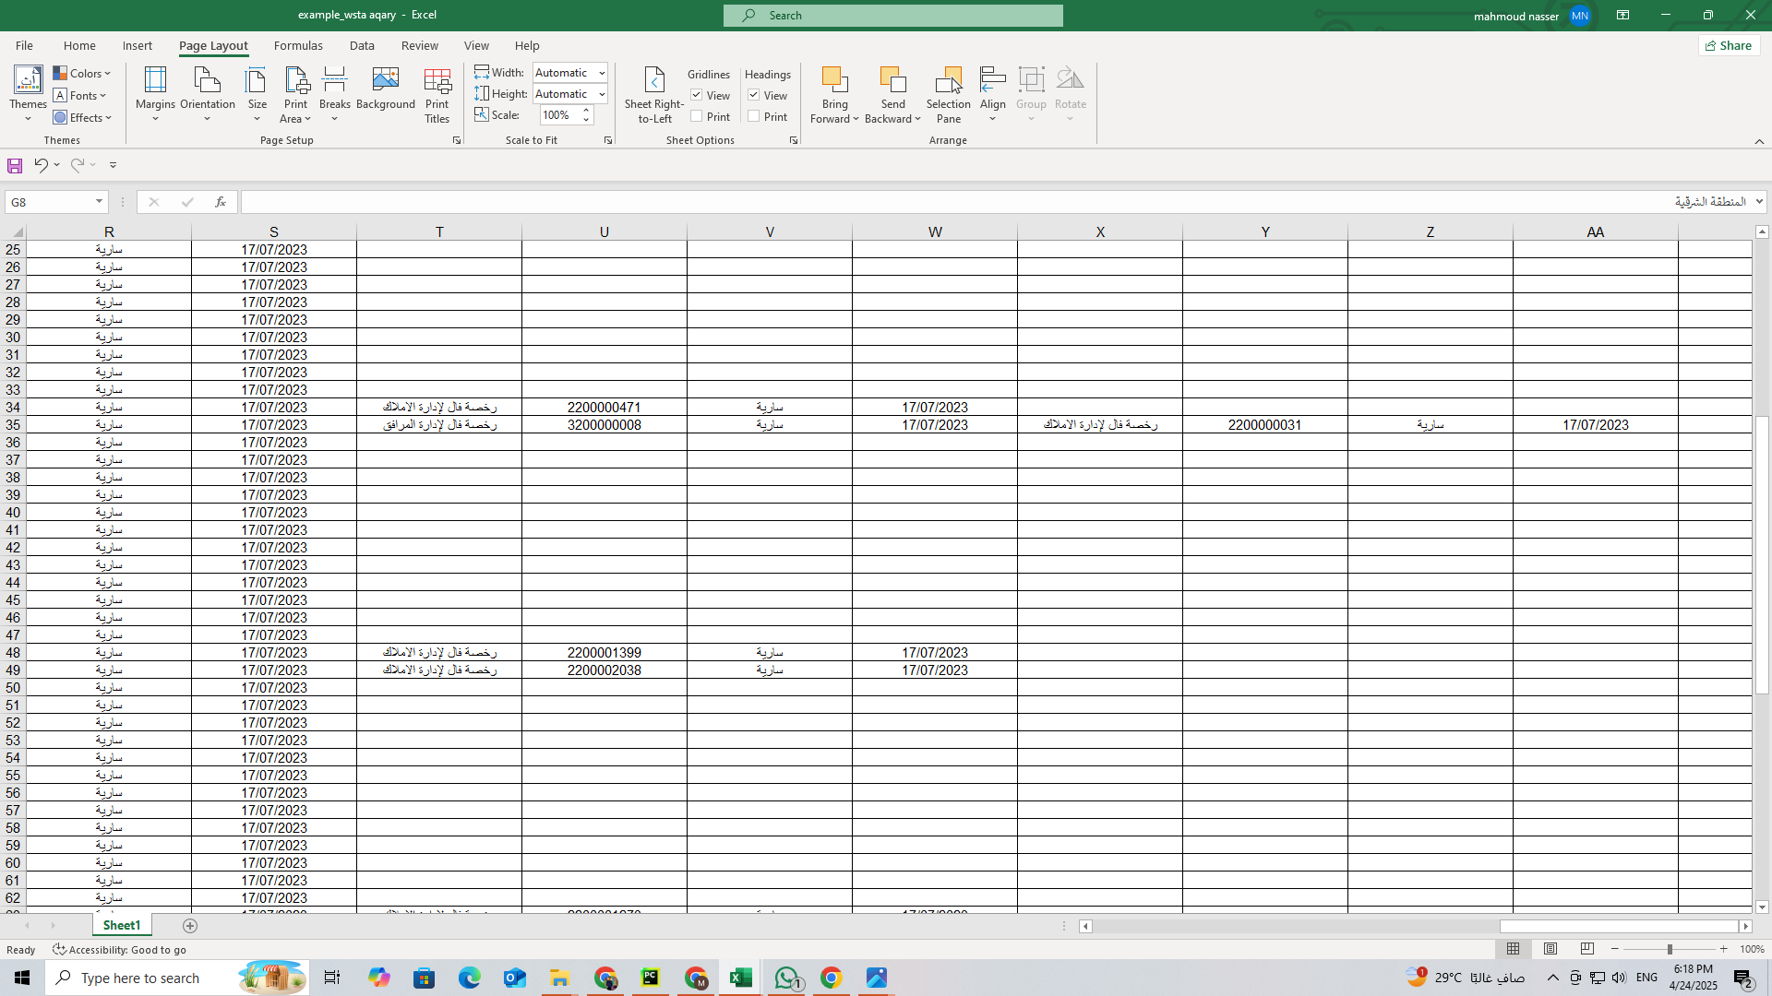Click the Orientation icon
The height and width of the screenshot is (996, 1772).
click(207, 81)
